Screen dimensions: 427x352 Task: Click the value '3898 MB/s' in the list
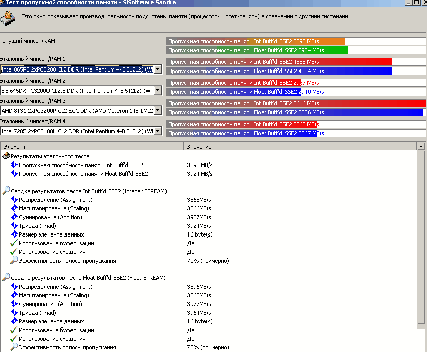pyautogui.click(x=200, y=165)
